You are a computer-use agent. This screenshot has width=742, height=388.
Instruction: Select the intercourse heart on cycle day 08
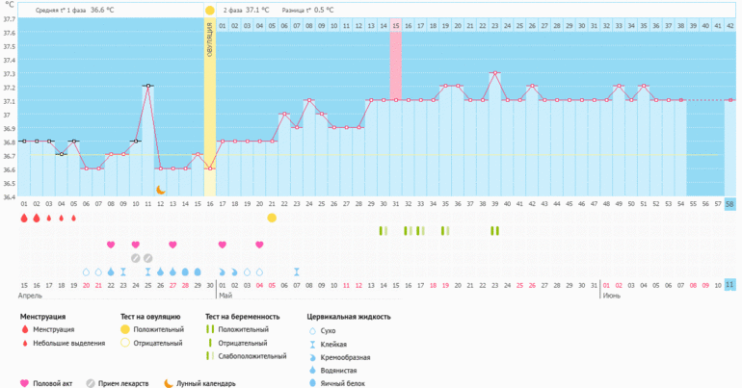click(111, 245)
